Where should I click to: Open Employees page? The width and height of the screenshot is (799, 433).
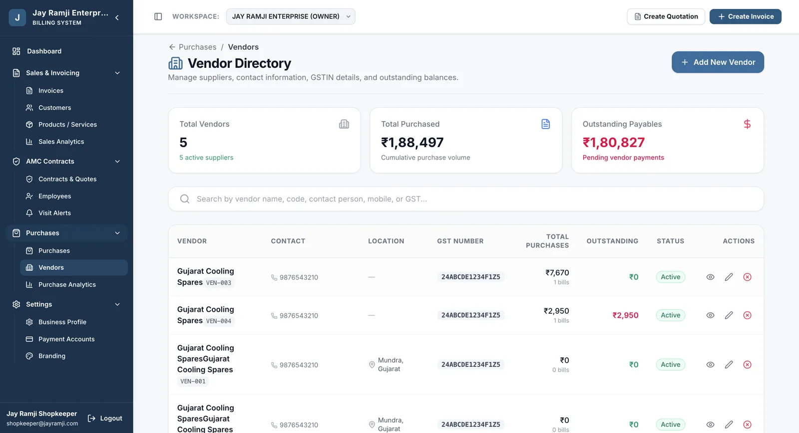74,196
